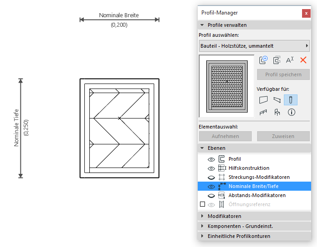The width and height of the screenshot is (317, 247).
Task: Click the Öffnungsreferenz layer icon
Action: pyautogui.click(x=222, y=204)
